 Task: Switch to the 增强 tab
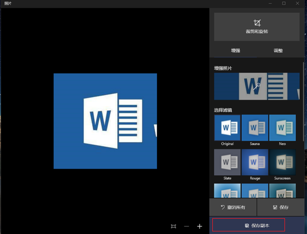(x=235, y=51)
